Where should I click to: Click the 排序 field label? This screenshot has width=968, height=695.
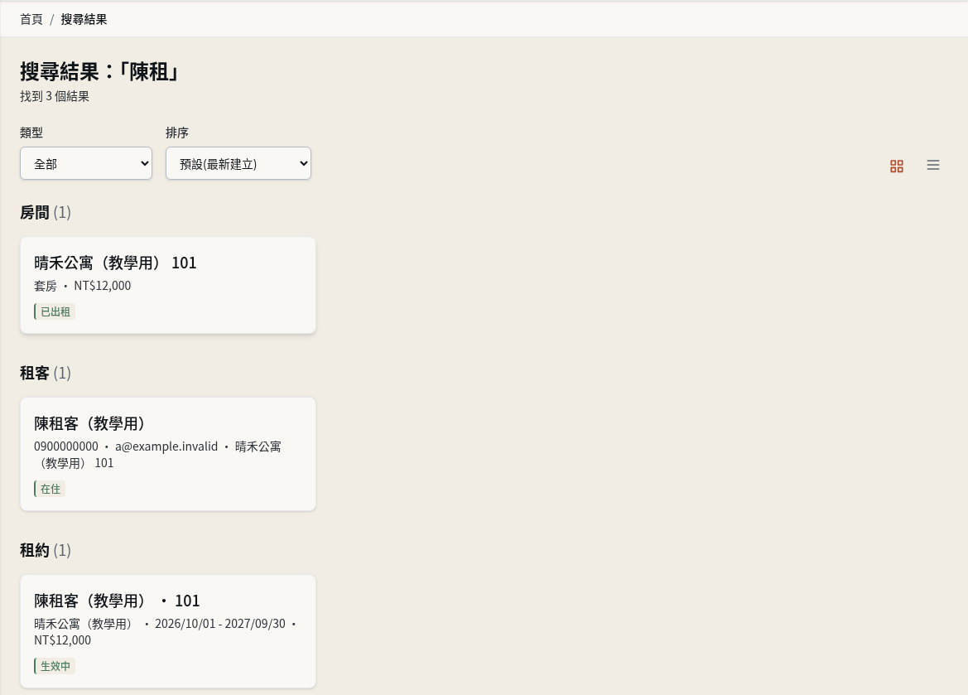point(177,133)
